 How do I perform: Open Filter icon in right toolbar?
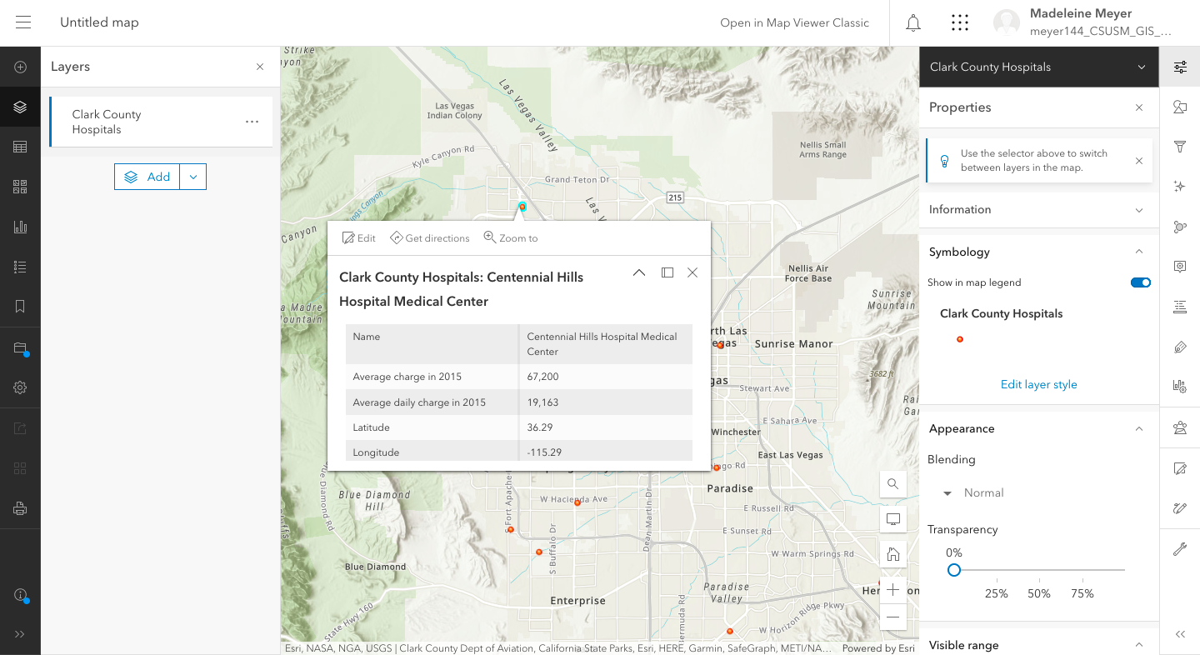[1180, 147]
